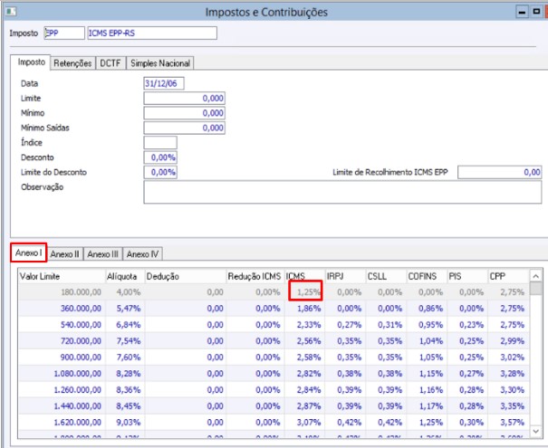Select the Mínimo Saídas input field

click(184, 128)
